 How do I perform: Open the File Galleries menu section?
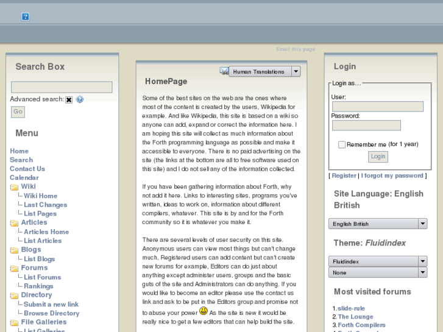pos(44,322)
